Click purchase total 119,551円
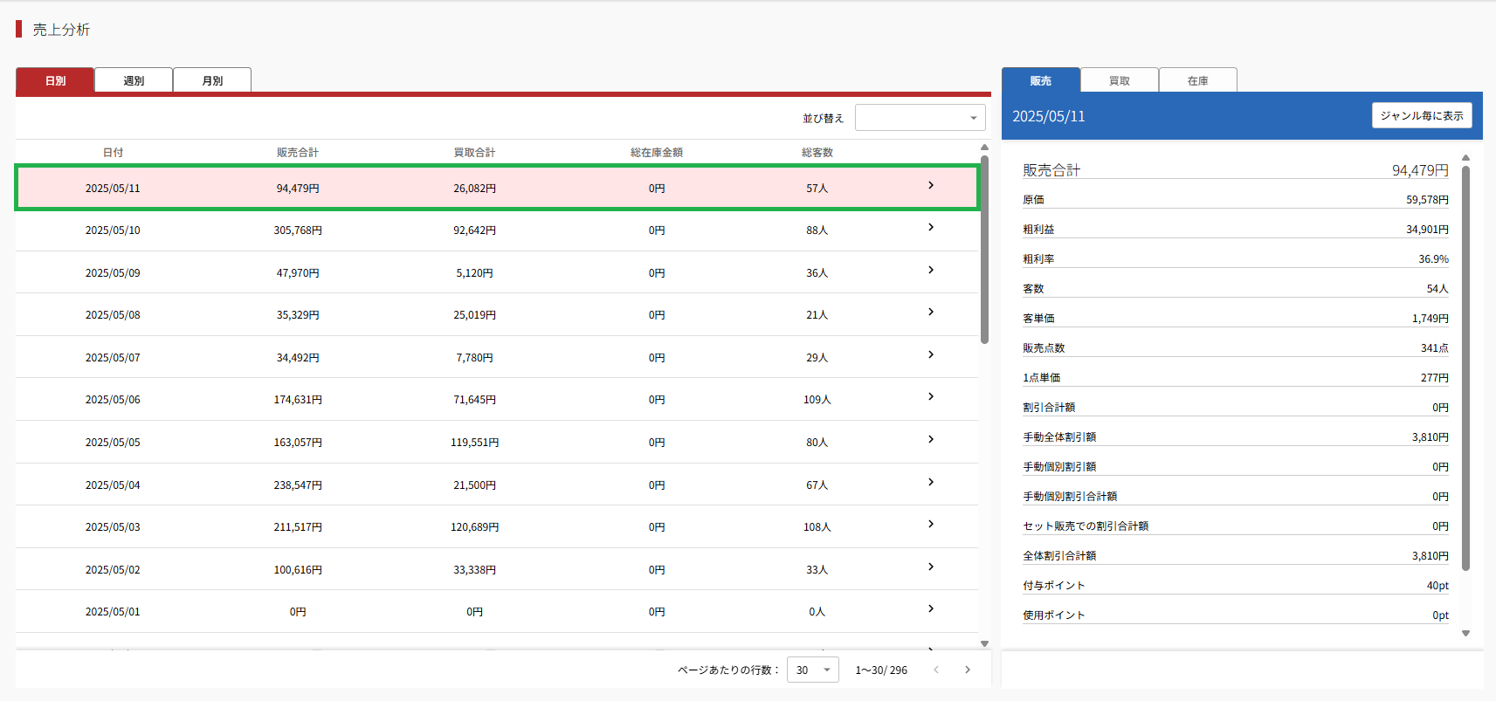1496x701 pixels. (x=474, y=443)
